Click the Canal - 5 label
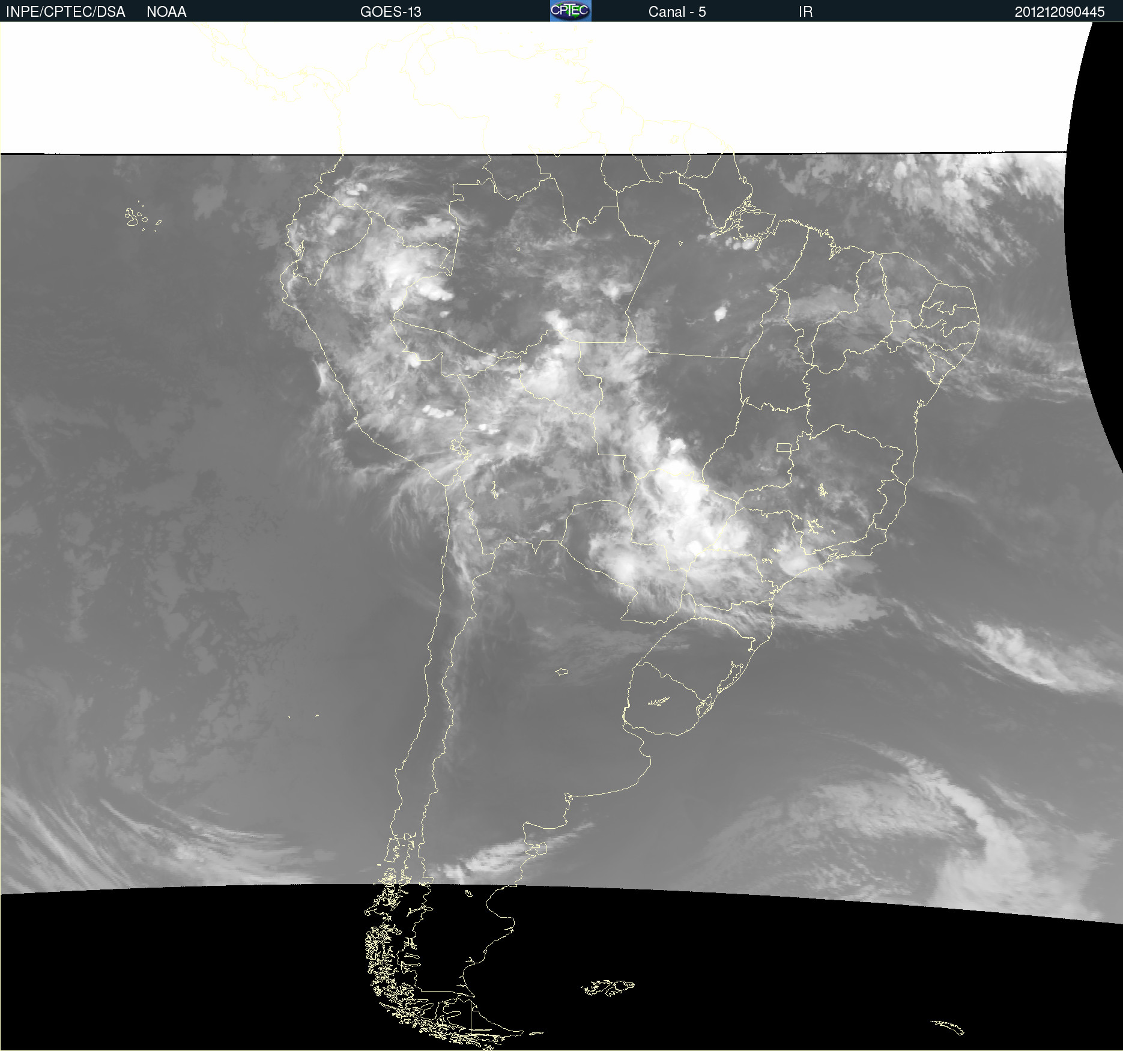Viewport: 1123px width, 1051px height. click(x=677, y=12)
